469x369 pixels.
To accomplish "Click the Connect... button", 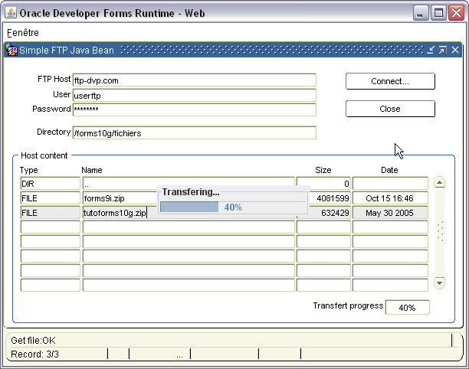I will pyautogui.click(x=390, y=81).
